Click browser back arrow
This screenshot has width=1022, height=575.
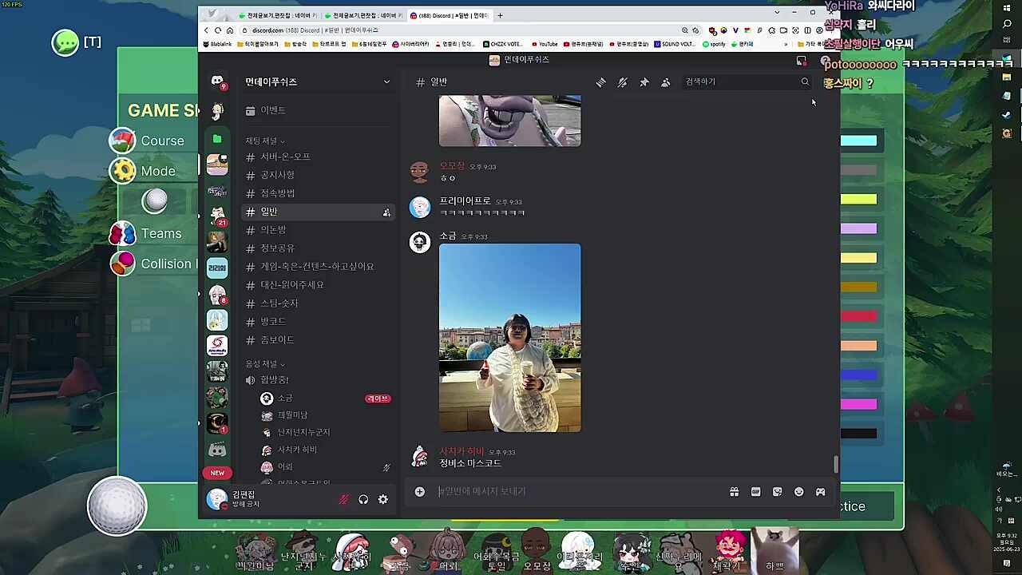[206, 30]
